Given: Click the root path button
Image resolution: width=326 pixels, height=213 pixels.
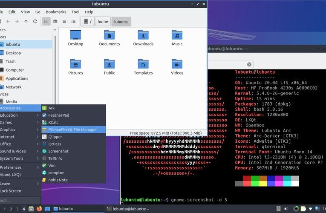Looking at the screenshot, I should 87,21.
